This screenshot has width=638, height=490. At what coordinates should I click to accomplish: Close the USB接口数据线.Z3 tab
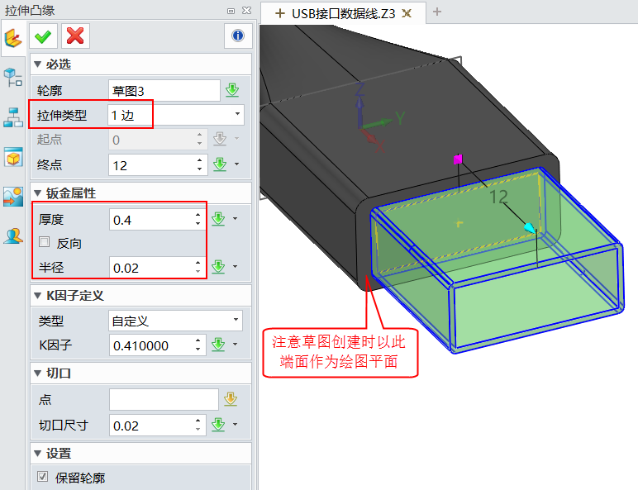coord(407,12)
